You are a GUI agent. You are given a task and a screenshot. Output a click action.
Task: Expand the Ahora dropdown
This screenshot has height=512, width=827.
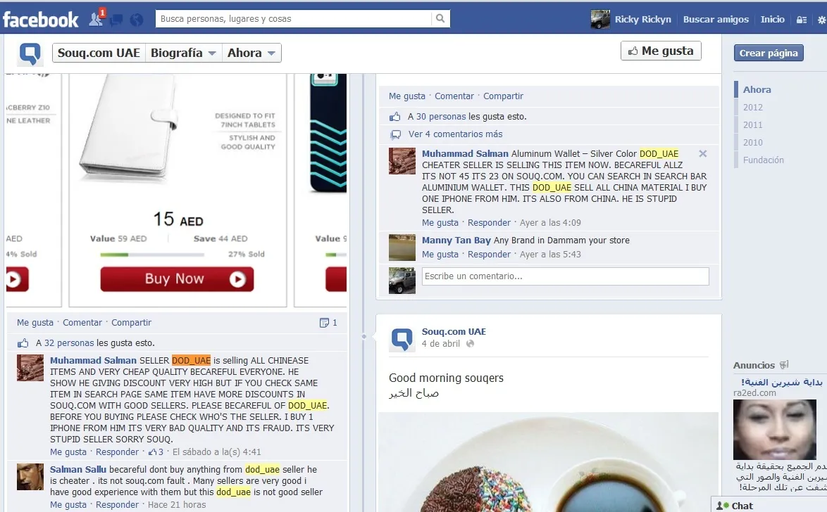click(251, 53)
